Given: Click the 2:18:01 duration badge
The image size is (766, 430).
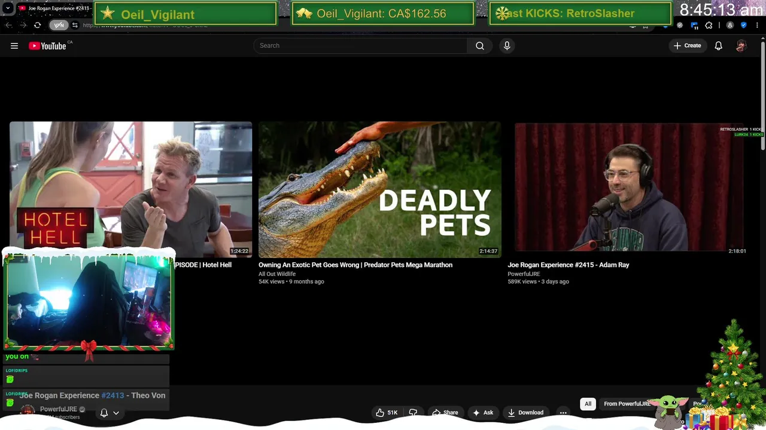Looking at the screenshot, I should click(x=737, y=251).
